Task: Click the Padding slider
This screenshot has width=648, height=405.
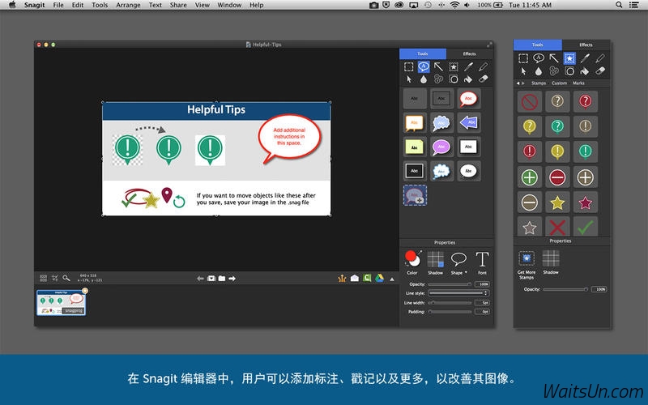Action: point(450,312)
